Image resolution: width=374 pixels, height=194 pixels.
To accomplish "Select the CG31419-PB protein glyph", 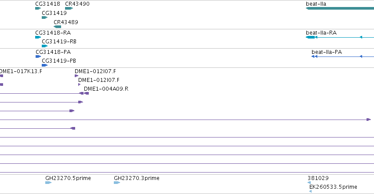I will (44, 65).
